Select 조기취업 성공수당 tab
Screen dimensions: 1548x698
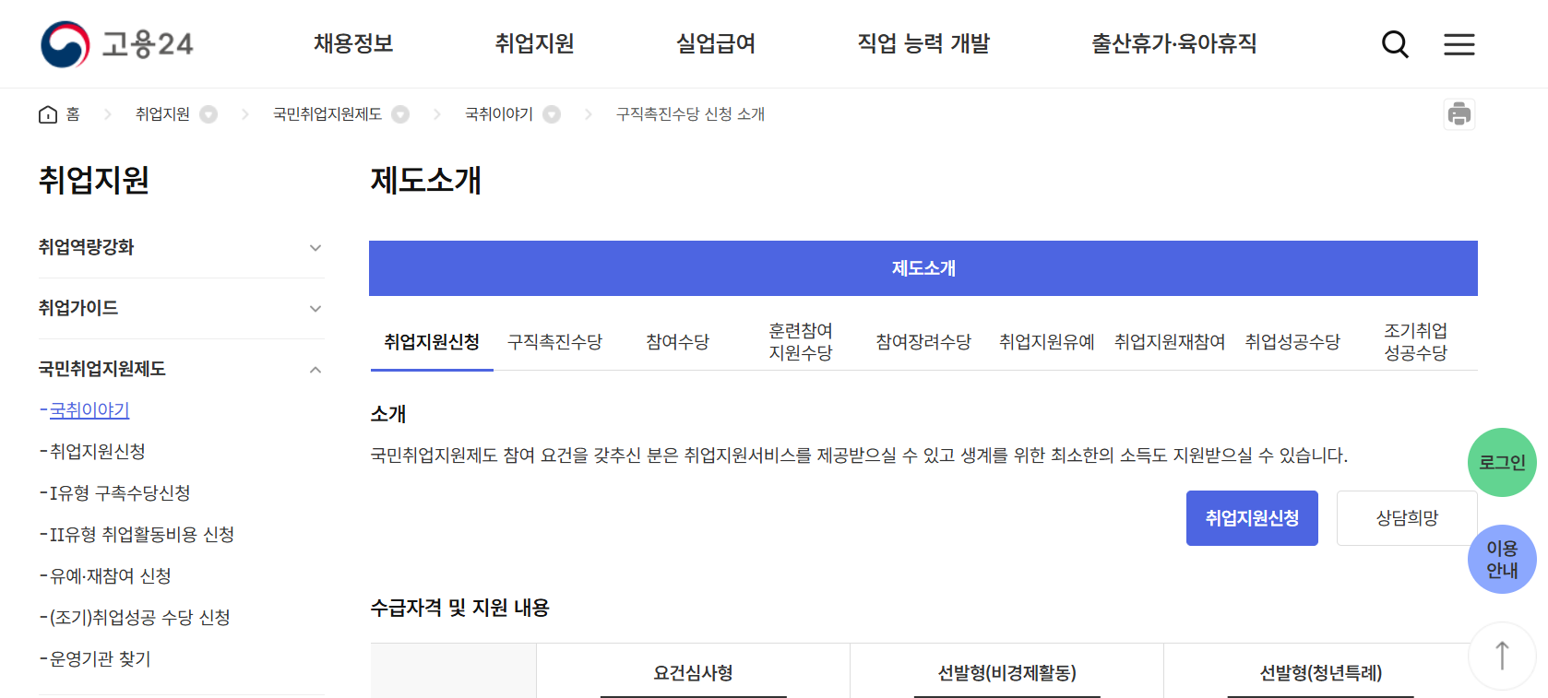1416,342
